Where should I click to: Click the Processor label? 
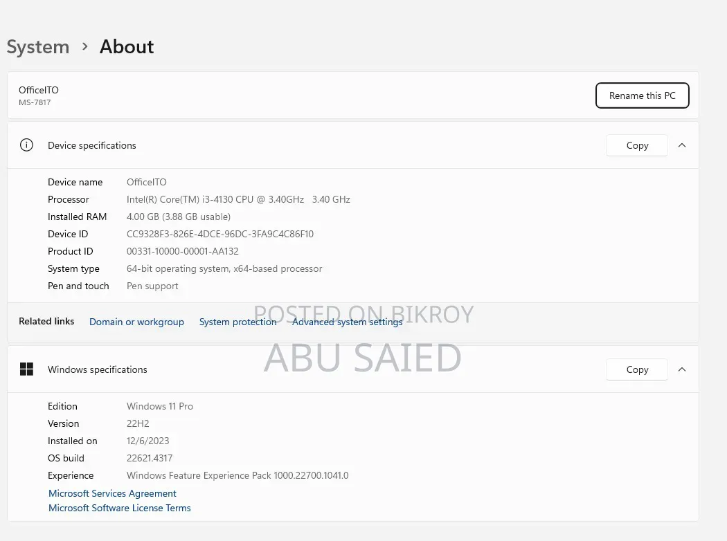coord(68,199)
